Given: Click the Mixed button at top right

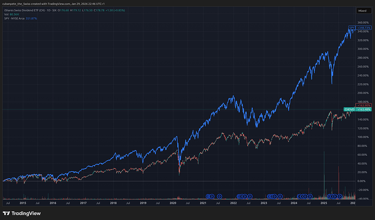Looking at the screenshot, I should click(x=362, y=10).
